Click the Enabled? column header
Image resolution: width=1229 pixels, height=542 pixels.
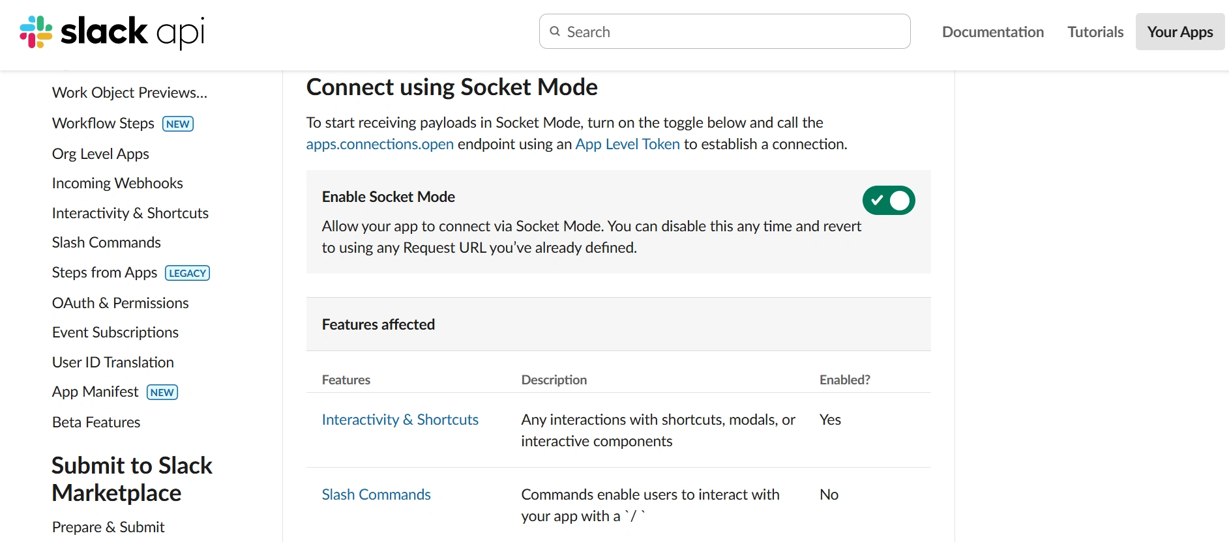845,380
